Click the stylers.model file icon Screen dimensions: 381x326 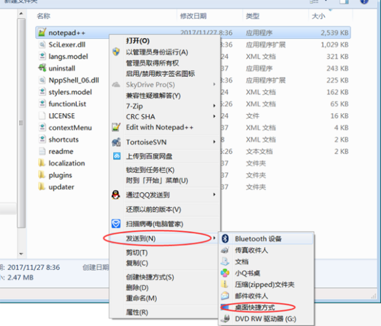tap(42, 92)
